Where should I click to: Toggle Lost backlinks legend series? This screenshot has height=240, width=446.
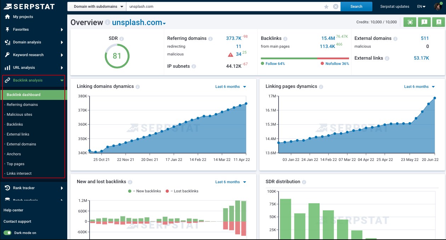click(182, 191)
